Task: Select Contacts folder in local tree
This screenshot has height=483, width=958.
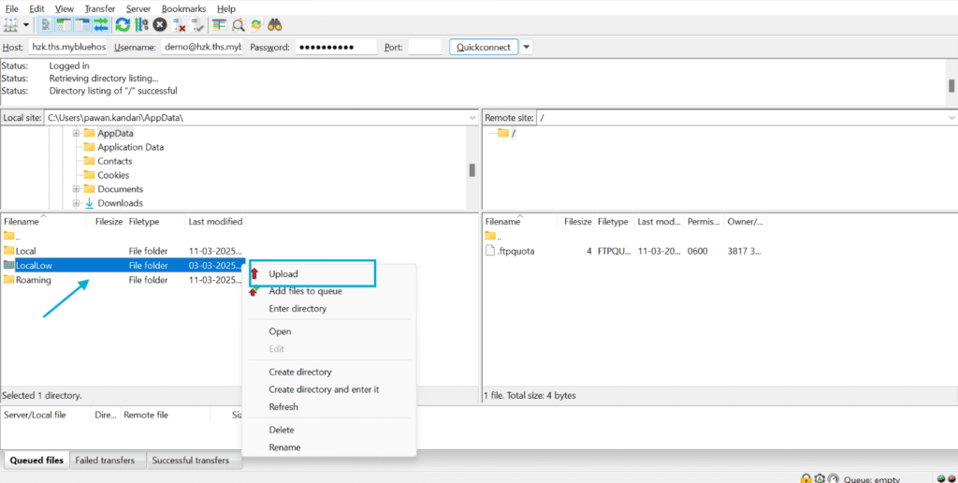Action: (x=115, y=161)
